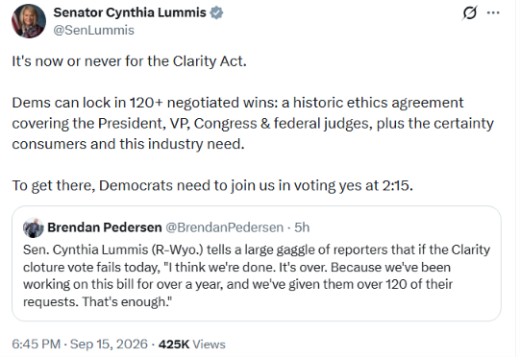Open the quoted post body about the cloture vote
Screen dimensions: 520x357
coord(257,275)
